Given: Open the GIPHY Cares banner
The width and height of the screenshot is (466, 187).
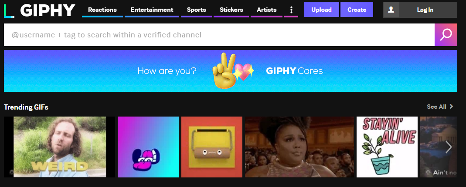Looking at the screenshot, I should point(230,71).
